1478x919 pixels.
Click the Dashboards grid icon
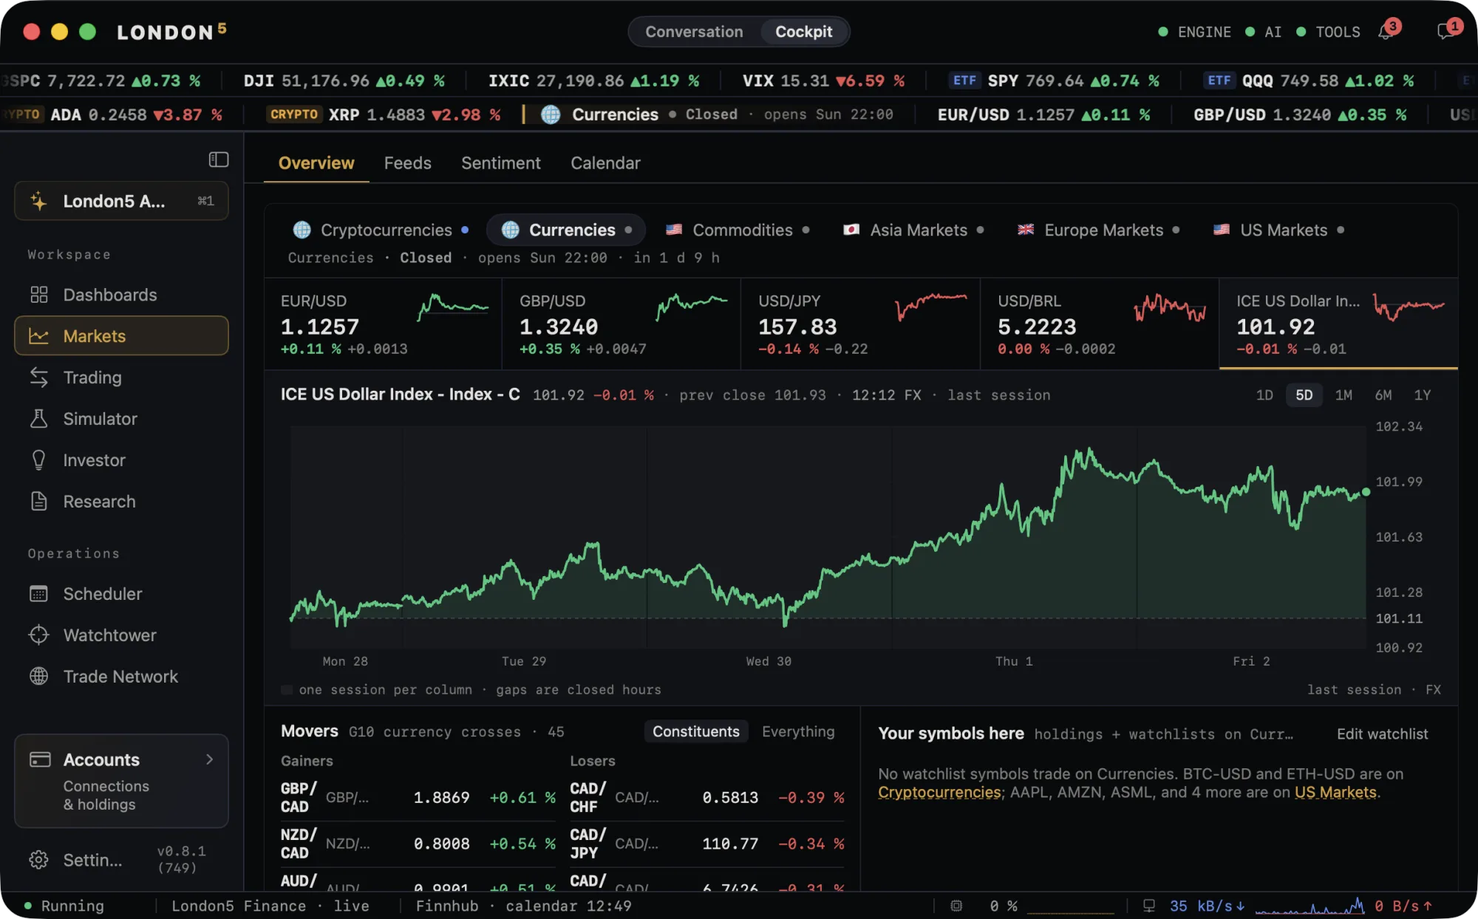tap(39, 295)
